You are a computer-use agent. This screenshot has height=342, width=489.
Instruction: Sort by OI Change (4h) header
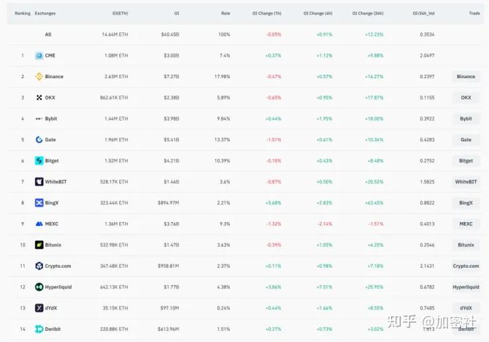pos(318,13)
